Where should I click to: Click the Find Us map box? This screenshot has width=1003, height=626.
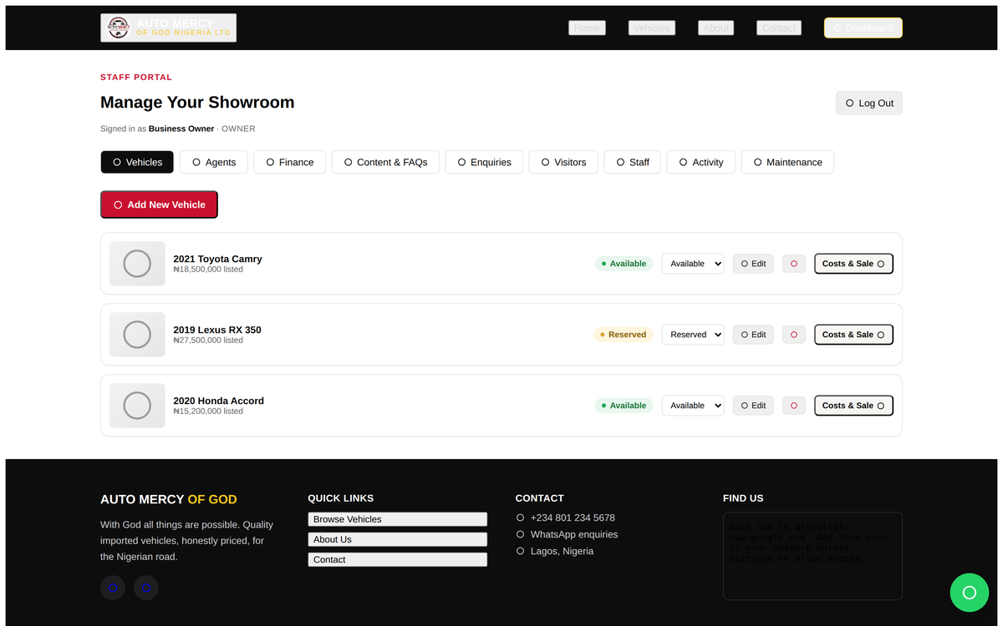pyautogui.click(x=812, y=556)
